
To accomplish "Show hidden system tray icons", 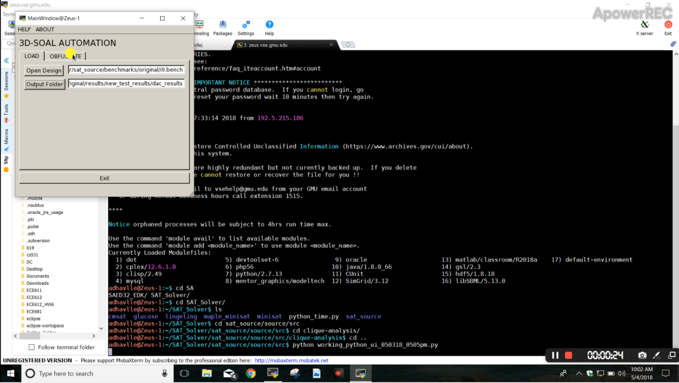I will (579, 373).
